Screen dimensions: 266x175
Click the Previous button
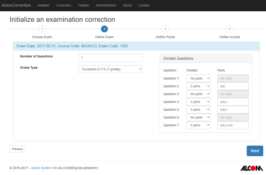[17, 149]
